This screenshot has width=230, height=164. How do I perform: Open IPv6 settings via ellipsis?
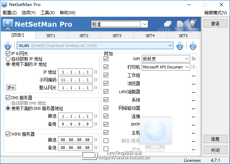click(193, 150)
